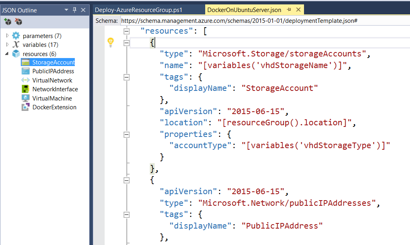Collapse the resources (6) tree node
The image size is (410, 245).
click(7, 54)
